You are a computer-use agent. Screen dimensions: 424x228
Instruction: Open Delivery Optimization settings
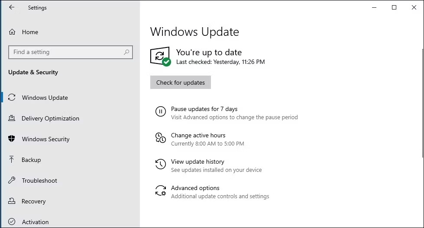pyautogui.click(x=50, y=118)
